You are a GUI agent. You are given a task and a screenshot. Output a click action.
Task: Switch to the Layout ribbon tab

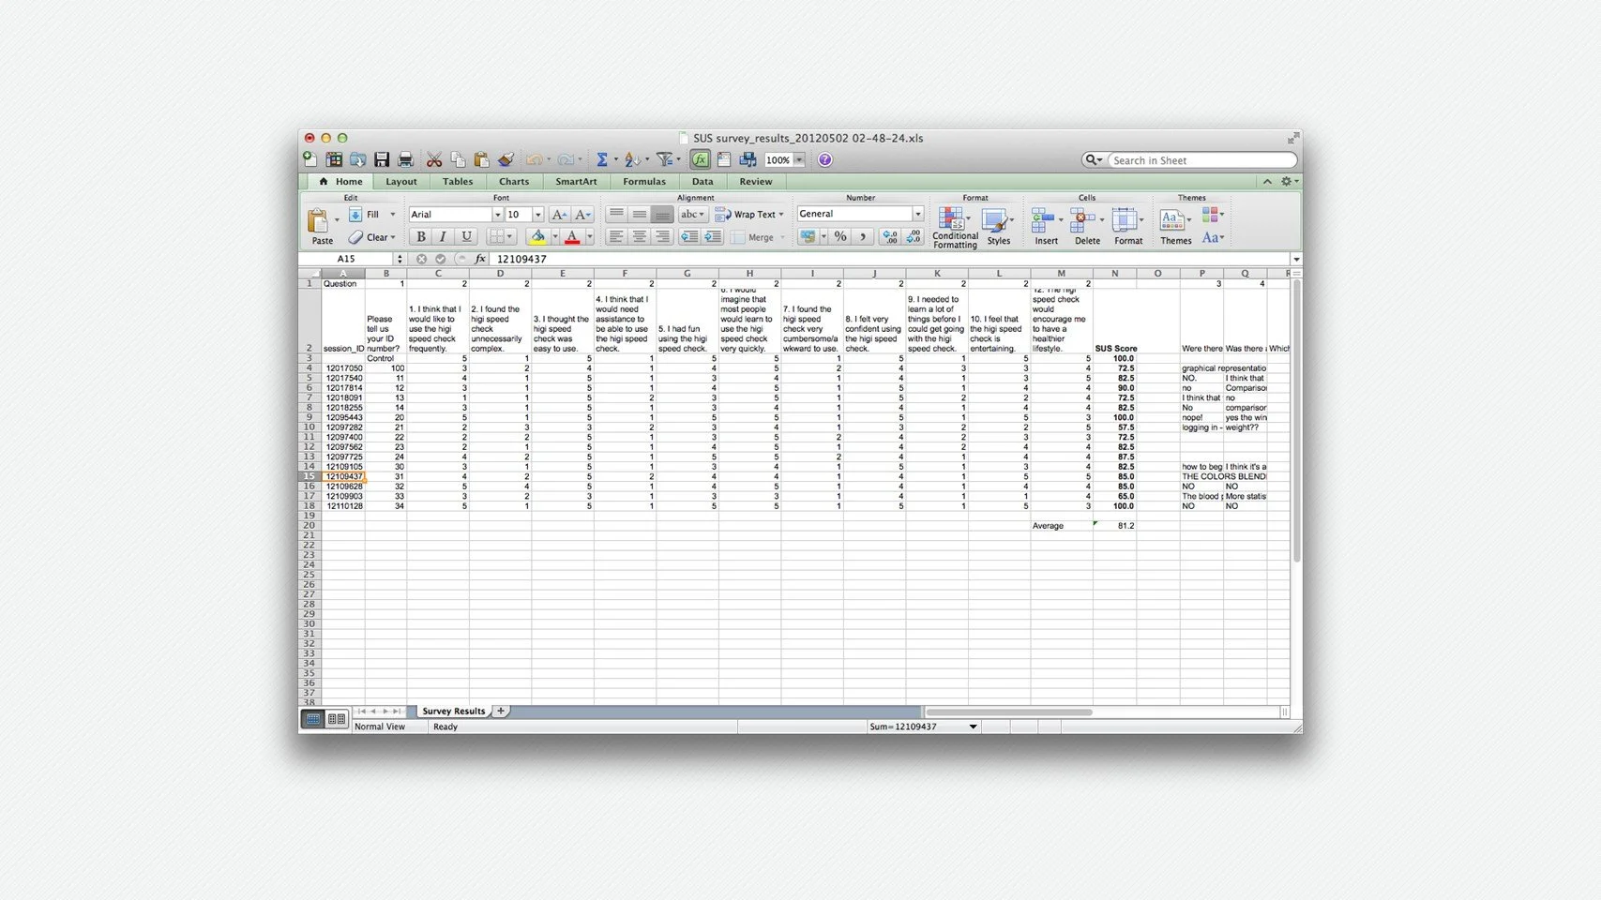(x=400, y=182)
